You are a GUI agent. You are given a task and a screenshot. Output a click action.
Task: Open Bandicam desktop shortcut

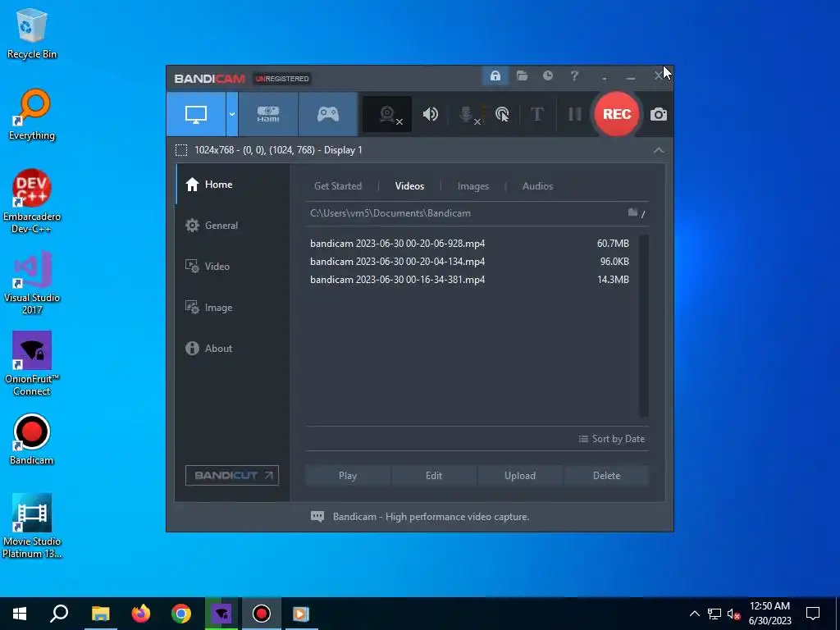pos(32,440)
